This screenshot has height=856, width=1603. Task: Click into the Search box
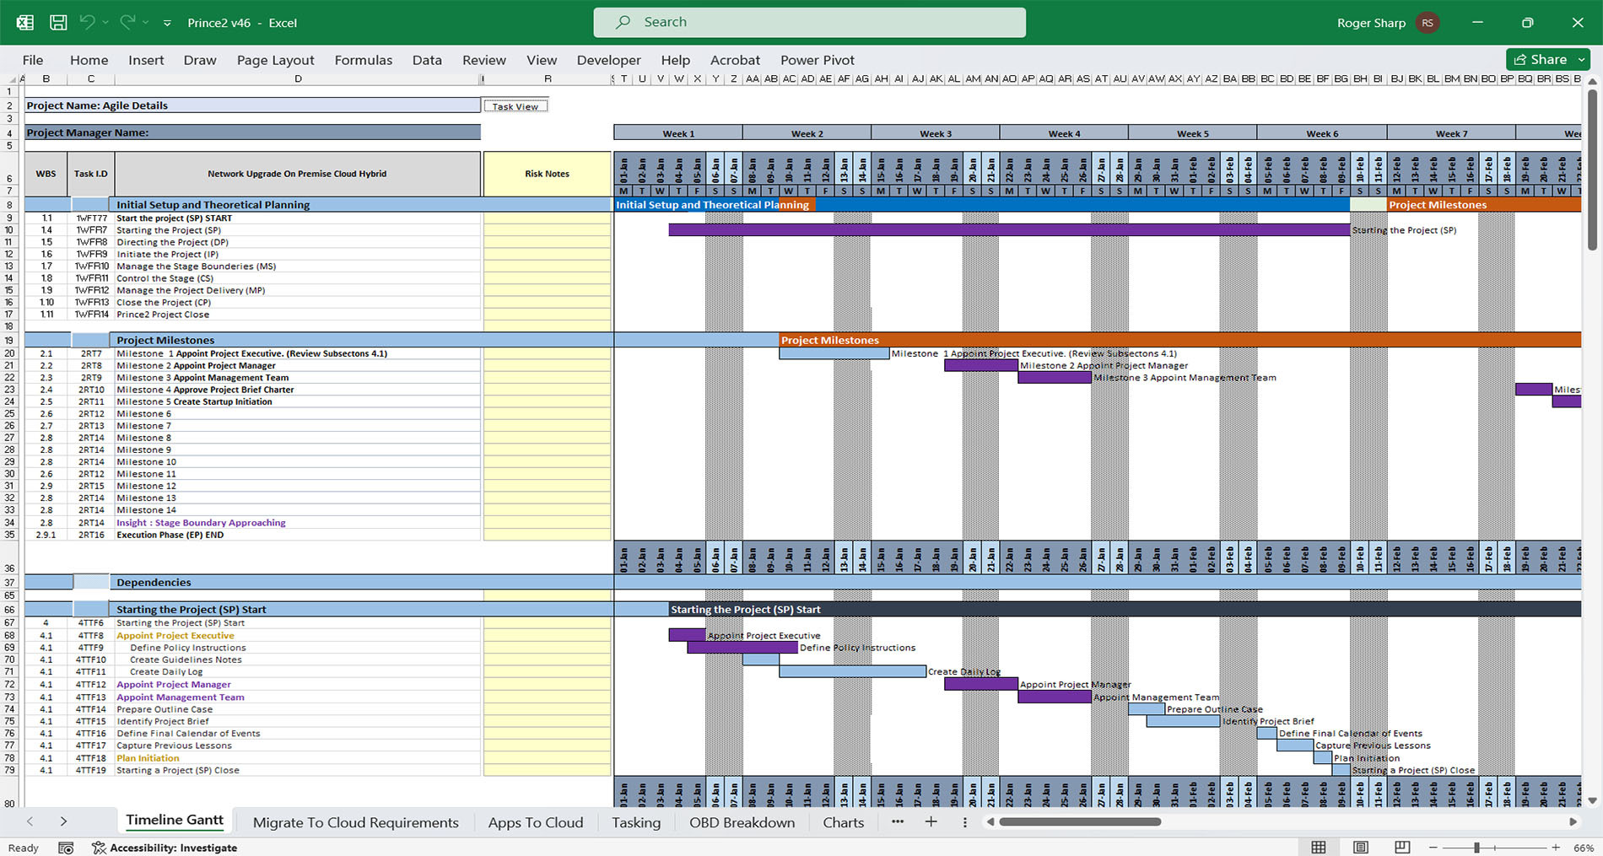tap(810, 23)
